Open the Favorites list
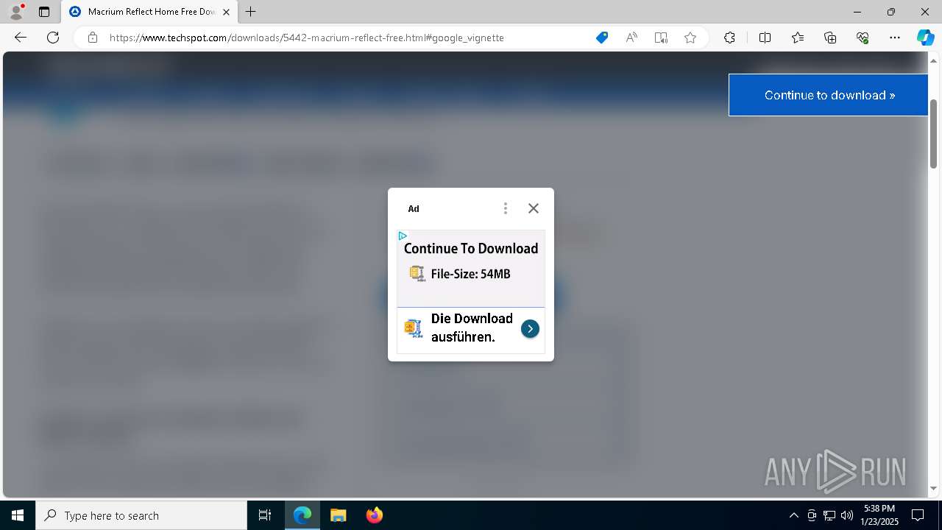Image resolution: width=942 pixels, height=530 pixels. coord(798,38)
